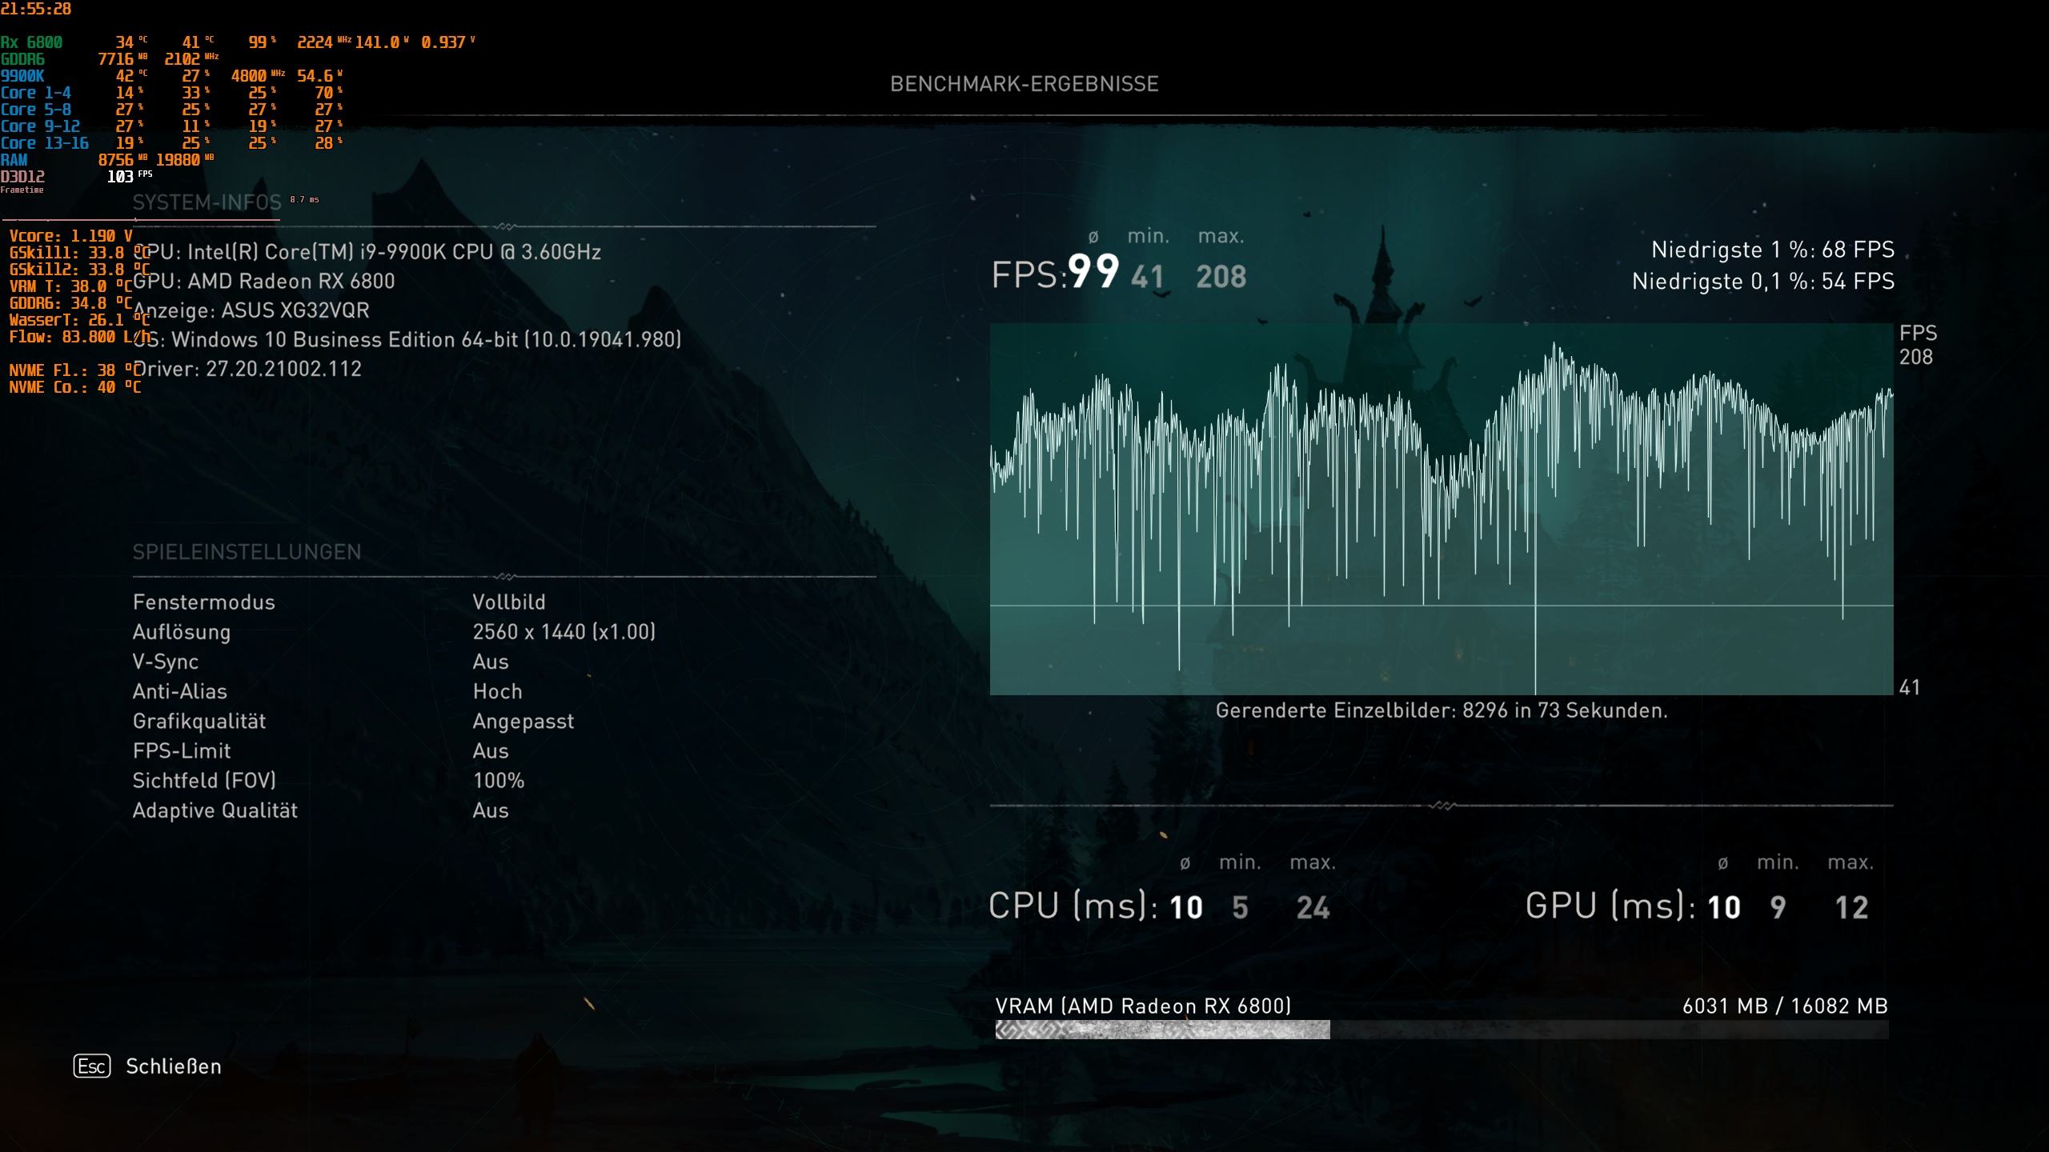Click the 6031 MB / 16082 MB text
This screenshot has height=1152, width=2049.
pos(1785,1006)
